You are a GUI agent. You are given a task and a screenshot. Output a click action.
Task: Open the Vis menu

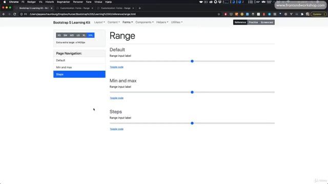40,2
